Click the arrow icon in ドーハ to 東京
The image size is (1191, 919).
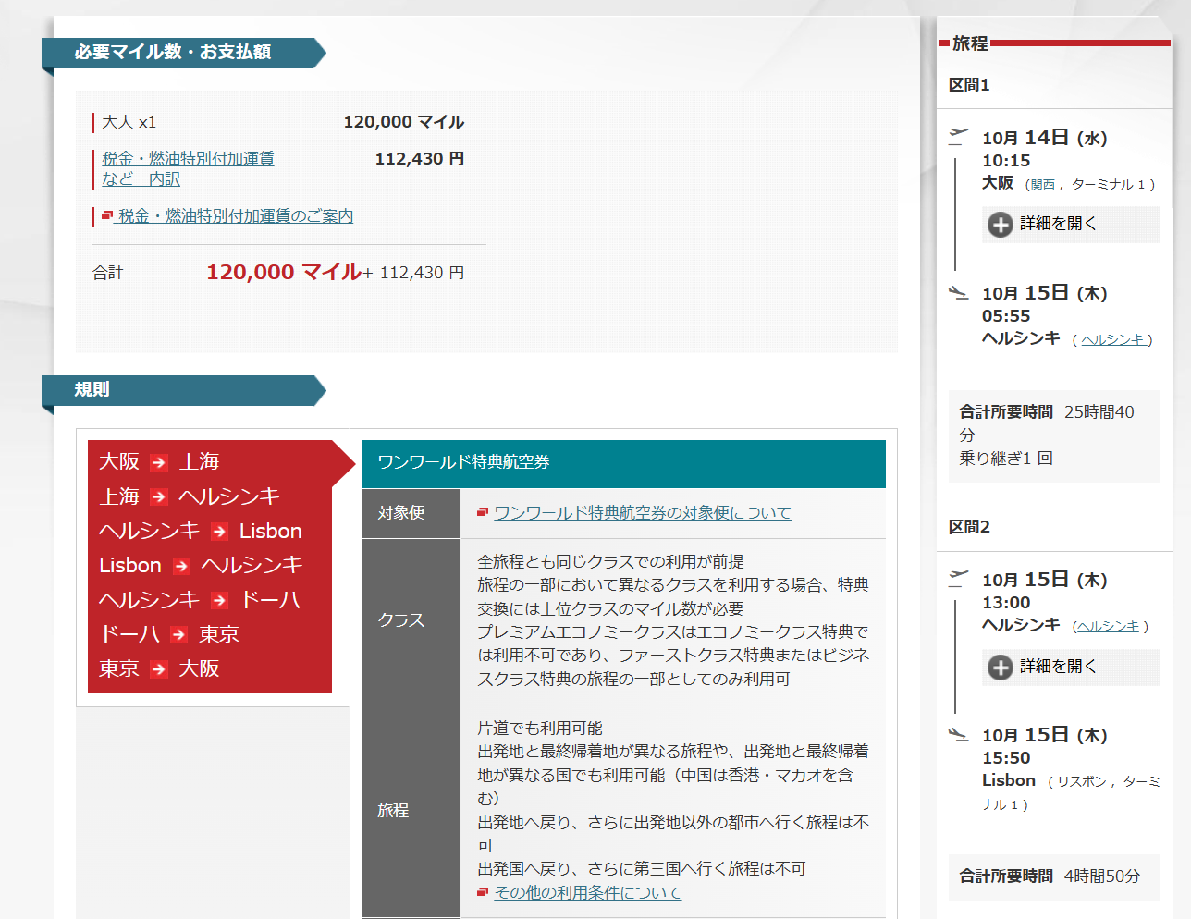tap(178, 635)
